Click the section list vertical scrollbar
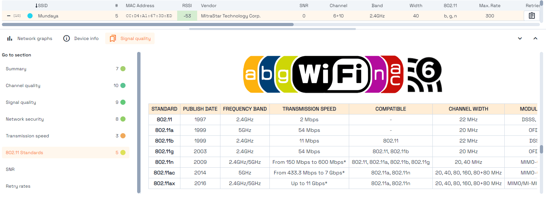 coord(139,123)
